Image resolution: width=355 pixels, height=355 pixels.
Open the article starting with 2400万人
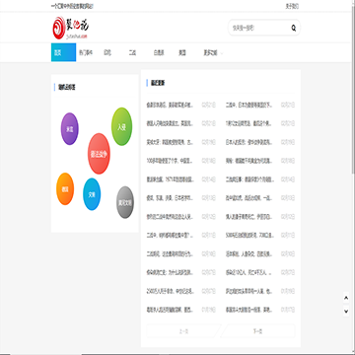click(171, 291)
